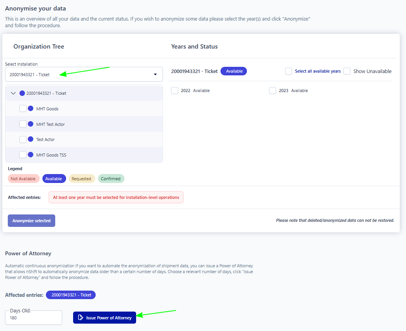
Task: Tick the MHT Goods checkbox
Action: point(23,109)
